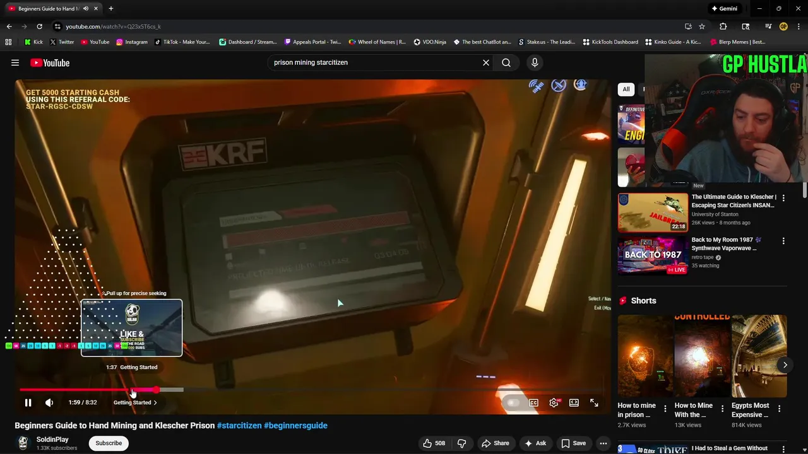Image resolution: width=808 pixels, height=454 pixels.
Task: Like the video with 508 likes
Action: (x=434, y=443)
